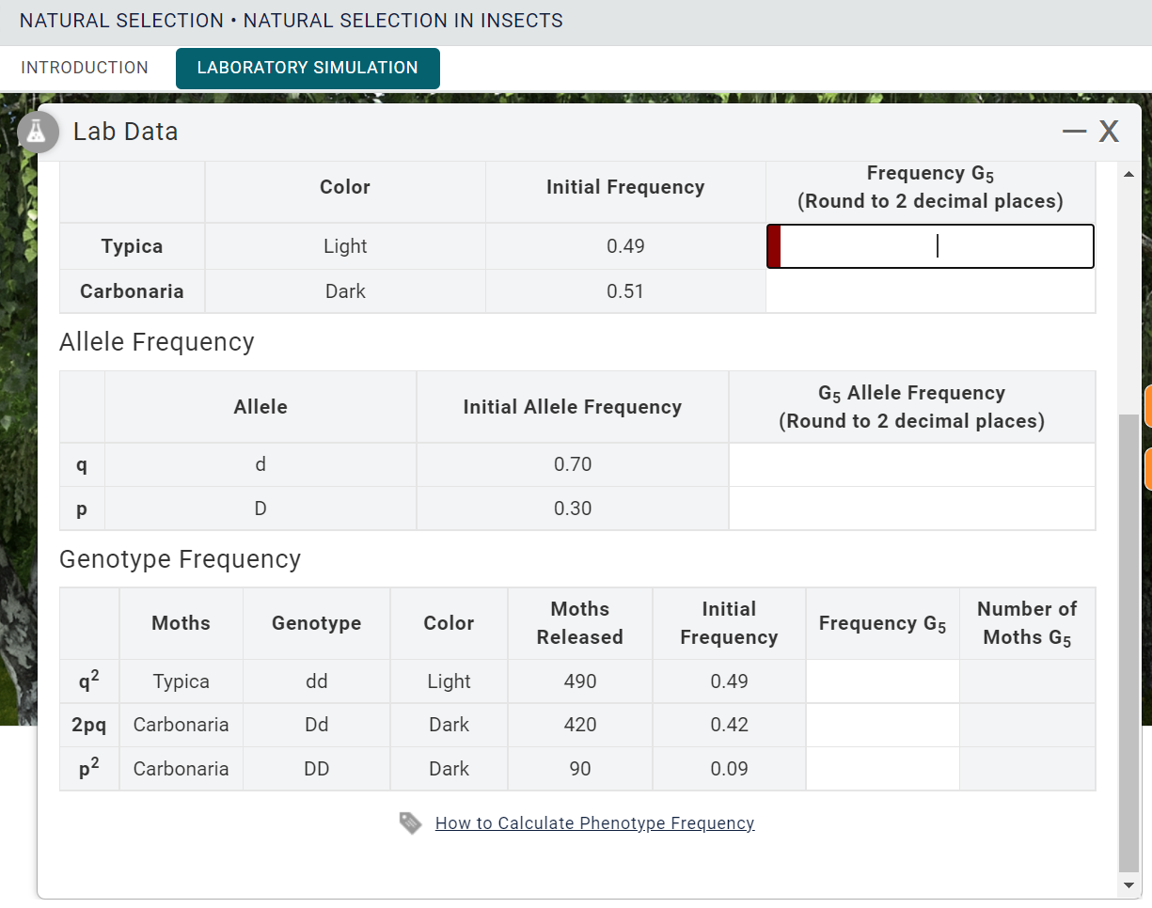
Task: Select Number of Moths G5 cell for Dd
Action: (1027, 725)
